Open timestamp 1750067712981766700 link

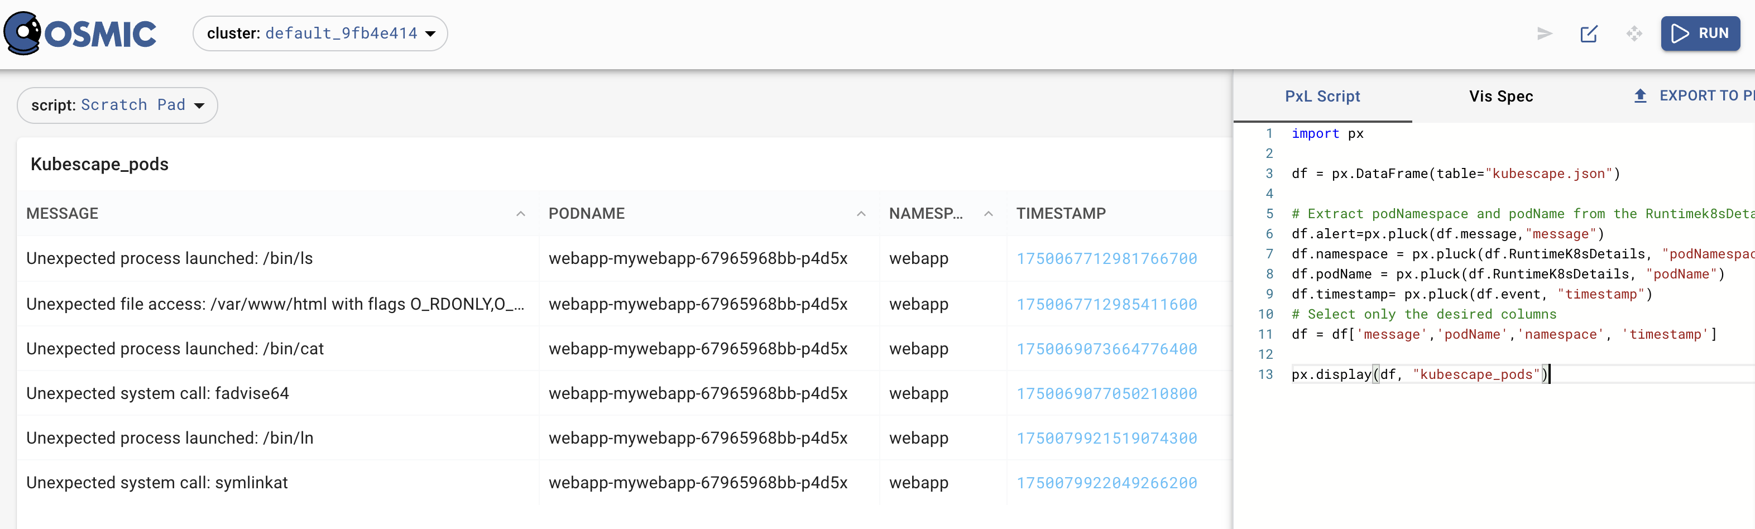(1106, 259)
